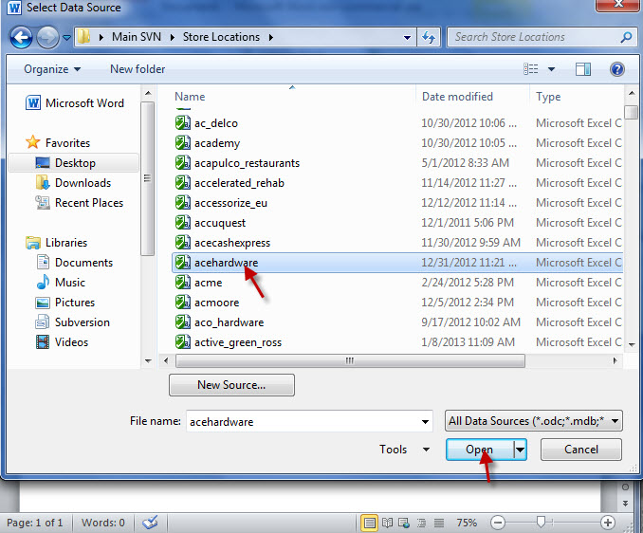Click the date 12/5/2012 2:34 PM
Screen dimensions: 643x533
468,303
